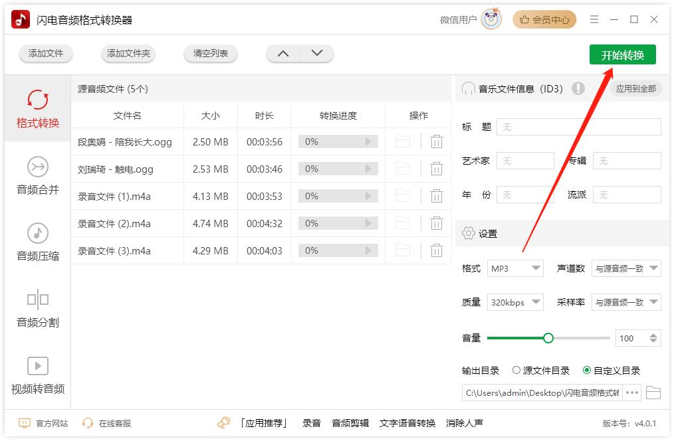Open the 设置 gear section icon
The height and width of the screenshot is (441, 674).
[470, 233]
